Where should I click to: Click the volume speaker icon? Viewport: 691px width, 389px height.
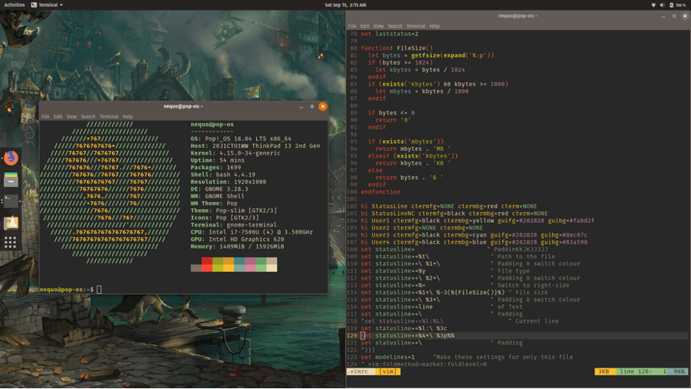662,5
